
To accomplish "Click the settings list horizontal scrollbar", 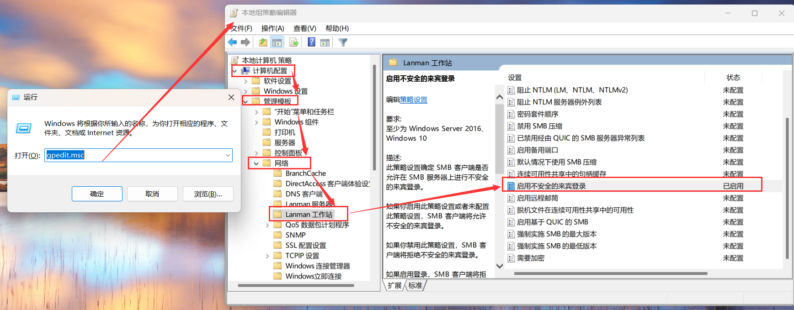I will click(x=610, y=273).
